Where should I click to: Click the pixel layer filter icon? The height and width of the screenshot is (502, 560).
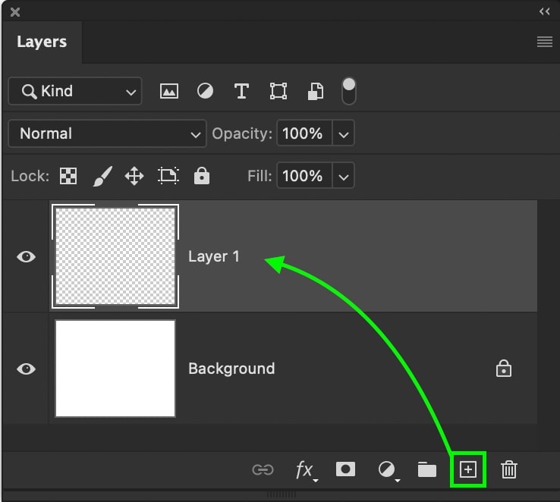coord(168,92)
